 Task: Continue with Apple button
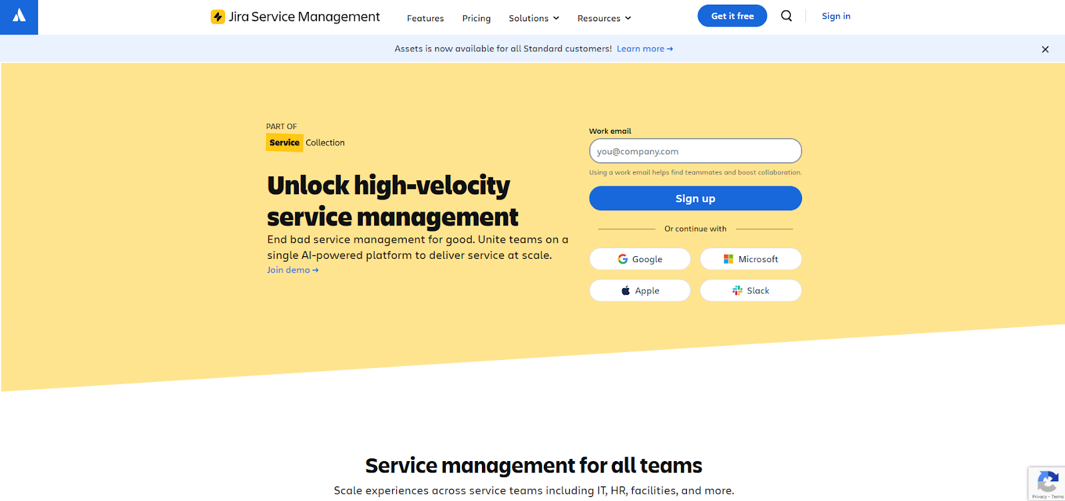(x=640, y=290)
